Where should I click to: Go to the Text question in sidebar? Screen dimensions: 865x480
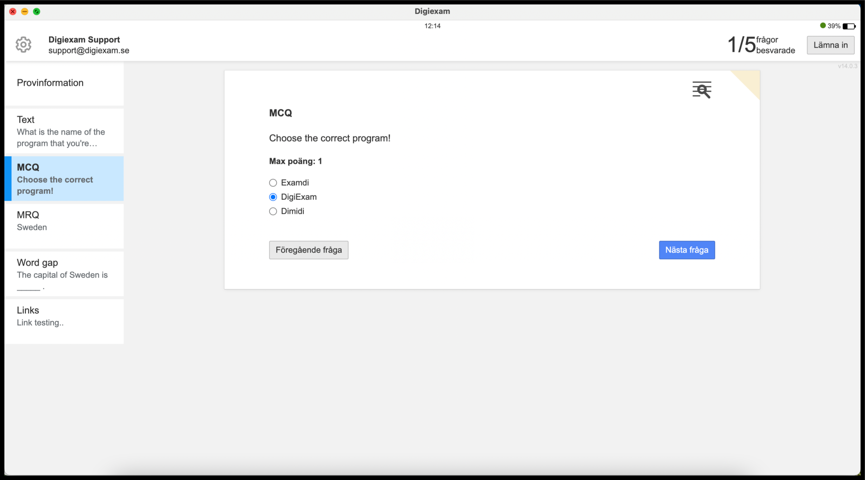pos(64,131)
